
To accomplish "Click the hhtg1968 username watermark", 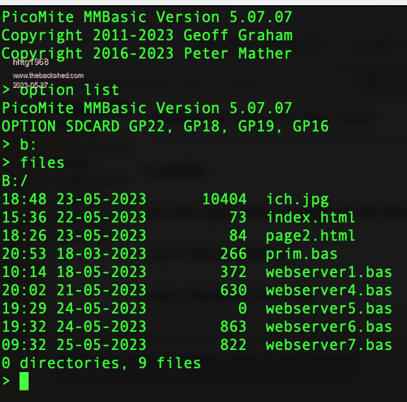I will click(x=31, y=62).
